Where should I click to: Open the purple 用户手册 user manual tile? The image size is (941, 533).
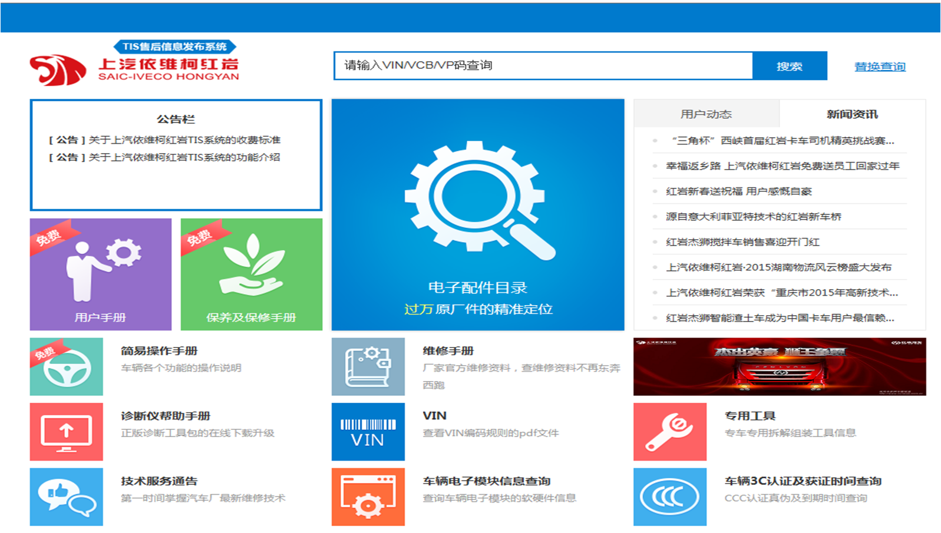pos(100,274)
